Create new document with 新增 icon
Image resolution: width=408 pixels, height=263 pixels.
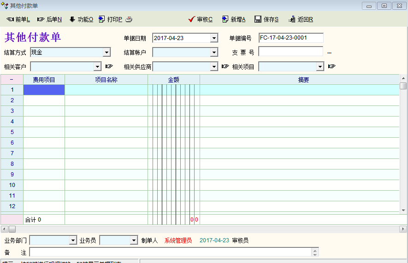pyautogui.click(x=225, y=19)
